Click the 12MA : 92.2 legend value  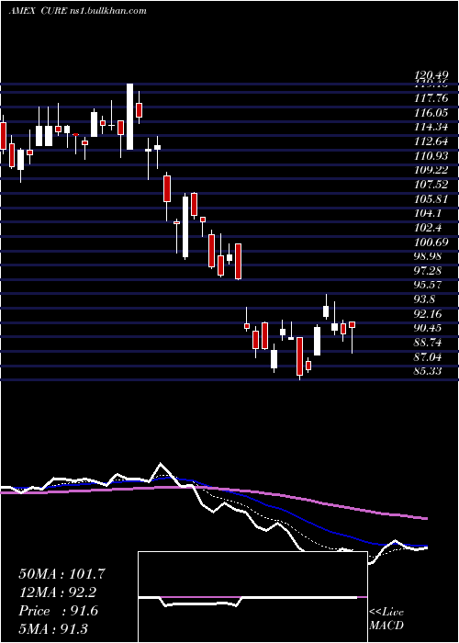click(57, 592)
